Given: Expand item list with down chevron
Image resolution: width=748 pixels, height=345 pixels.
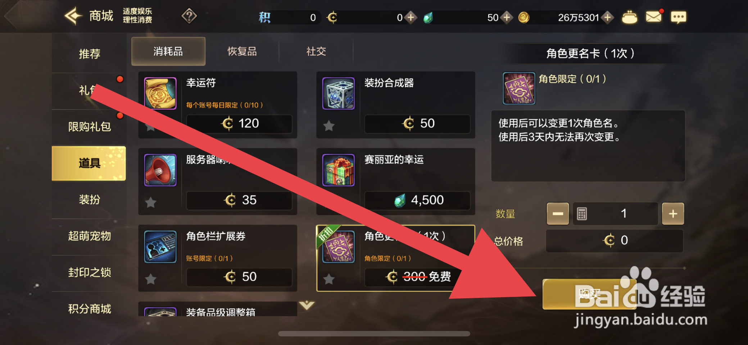Looking at the screenshot, I should (307, 305).
